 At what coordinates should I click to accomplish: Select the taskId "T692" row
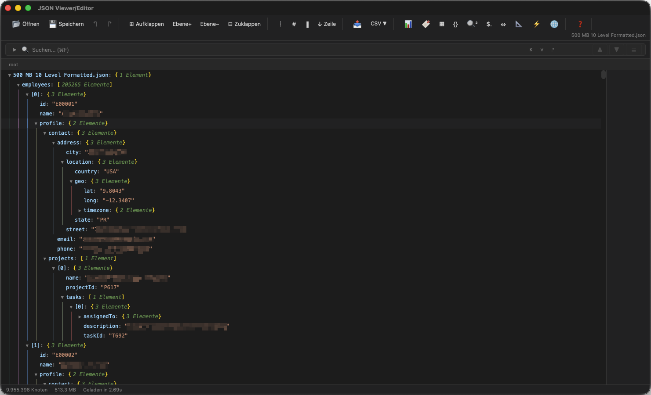(x=105, y=336)
